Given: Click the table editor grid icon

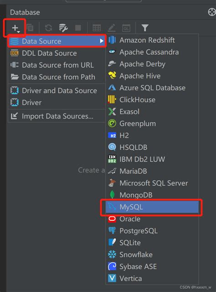Looking at the screenshot, I should pos(97,28).
